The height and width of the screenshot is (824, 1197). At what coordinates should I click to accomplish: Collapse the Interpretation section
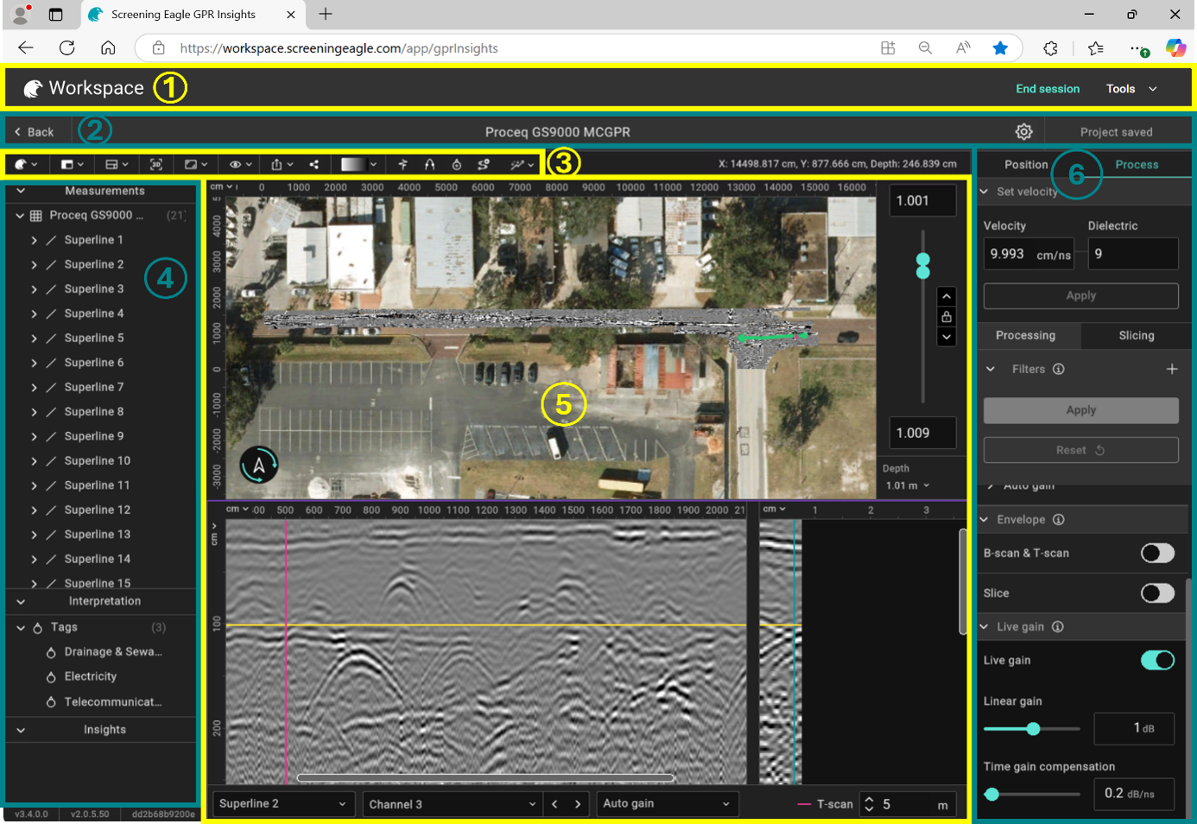21,601
